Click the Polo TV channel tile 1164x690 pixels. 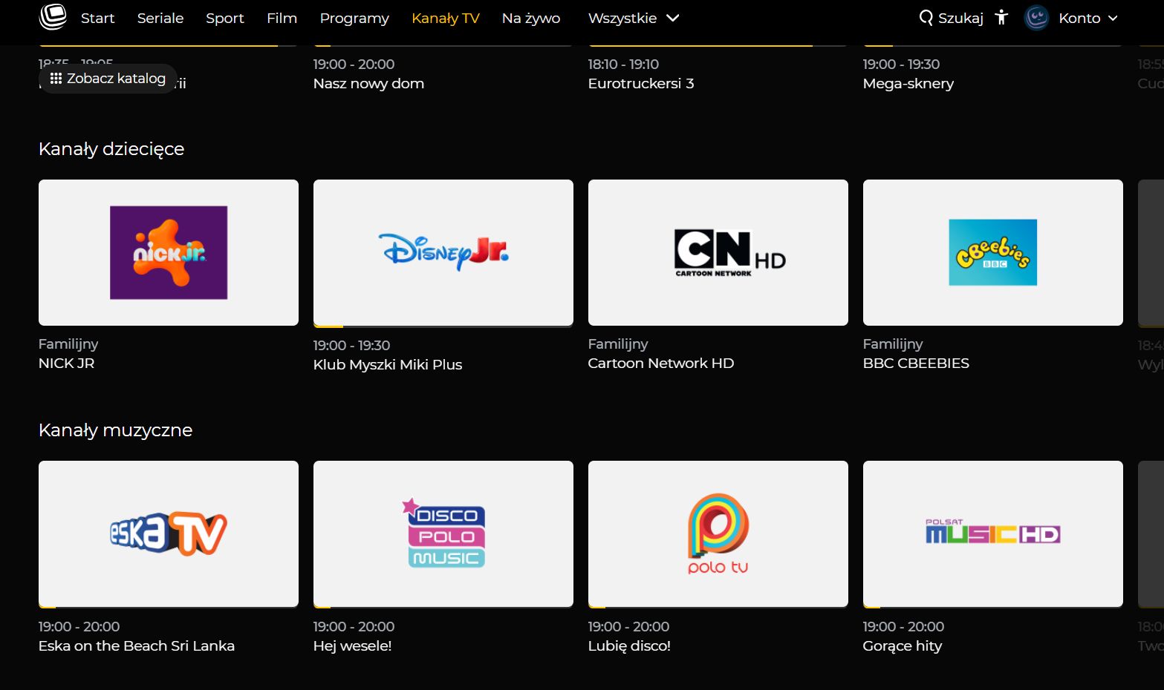(x=718, y=533)
